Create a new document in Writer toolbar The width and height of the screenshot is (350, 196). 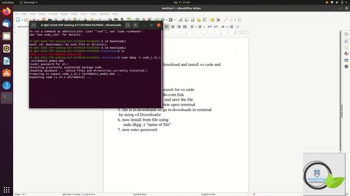(x=18, y=20)
